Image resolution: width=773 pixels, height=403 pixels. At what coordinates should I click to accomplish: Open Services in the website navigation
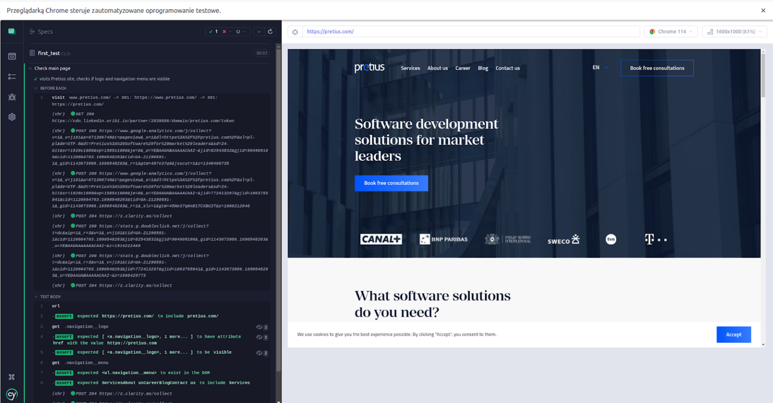click(x=410, y=68)
